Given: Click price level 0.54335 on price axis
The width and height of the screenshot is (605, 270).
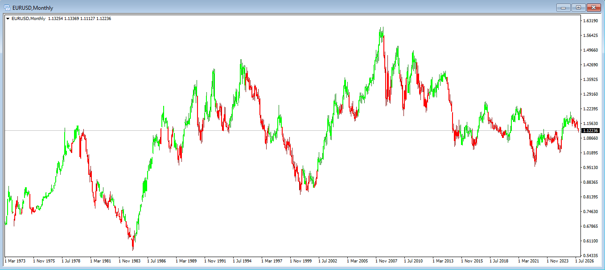Looking at the screenshot, I should click(590, 256).
